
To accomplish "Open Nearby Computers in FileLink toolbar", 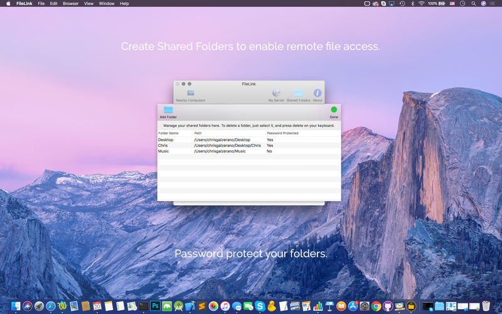I will pyautogui.click(x=191, y=94).
